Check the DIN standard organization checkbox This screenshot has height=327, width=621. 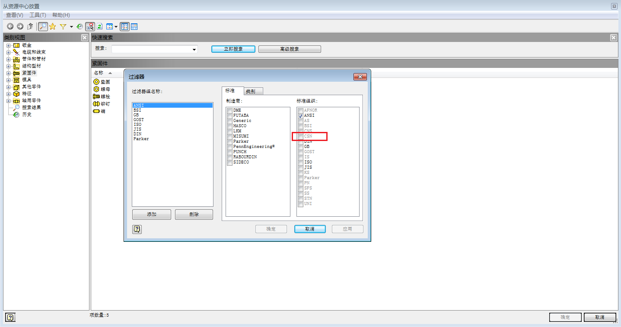tap(300, 142)
